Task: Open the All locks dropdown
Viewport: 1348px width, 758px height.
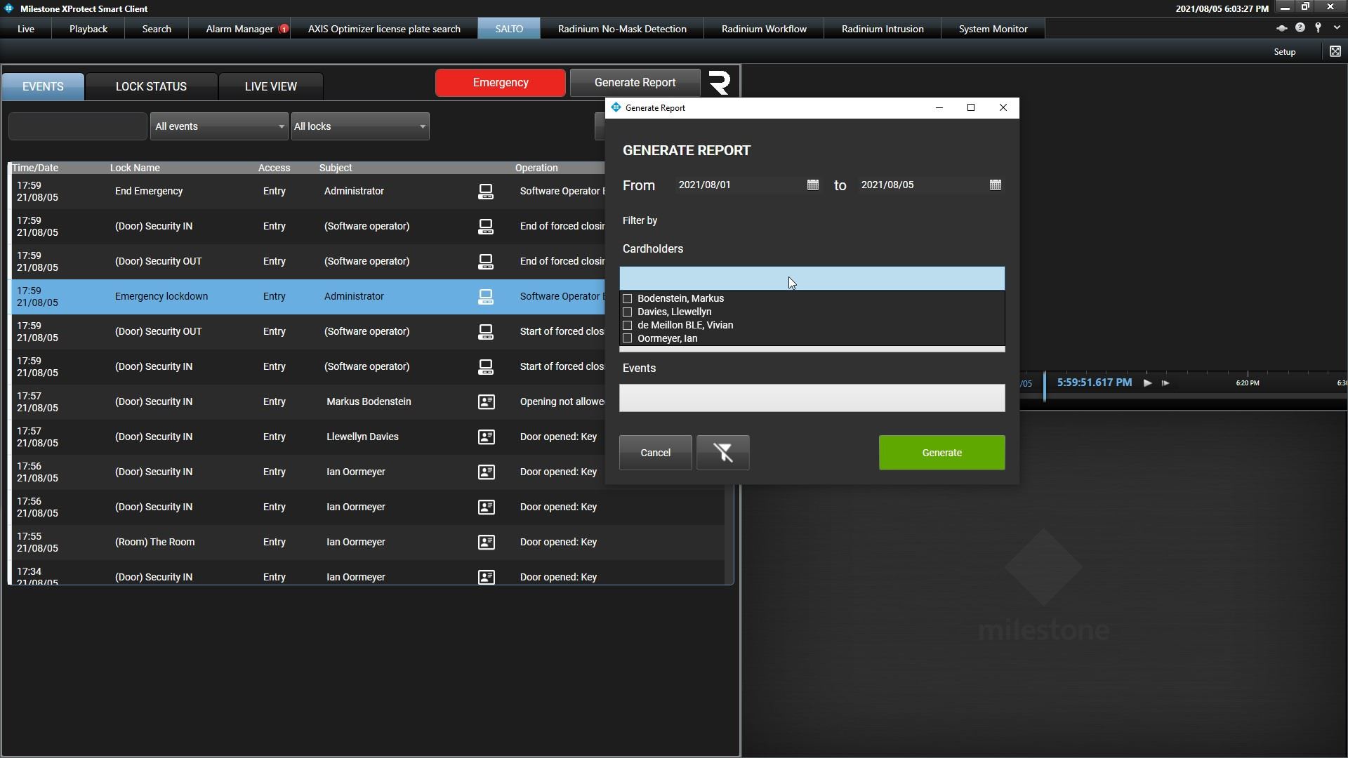Action: pos(360,126)
